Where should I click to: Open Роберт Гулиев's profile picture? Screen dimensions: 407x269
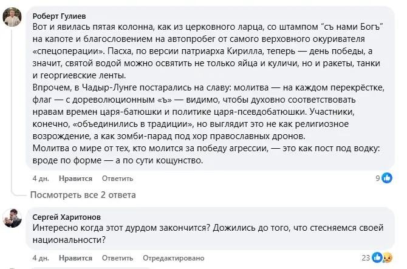[12, 17]
